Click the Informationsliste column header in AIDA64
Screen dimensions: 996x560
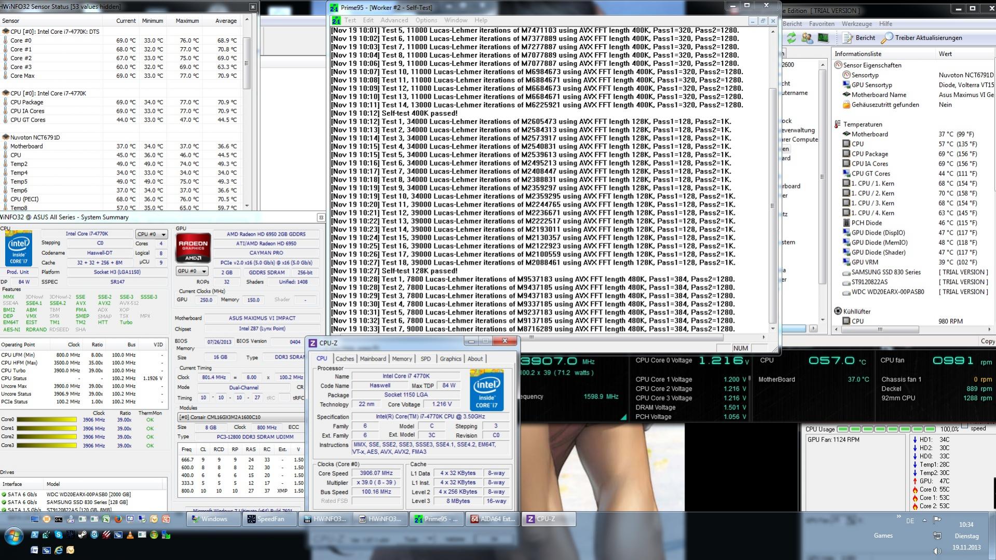tap(884, 54)
